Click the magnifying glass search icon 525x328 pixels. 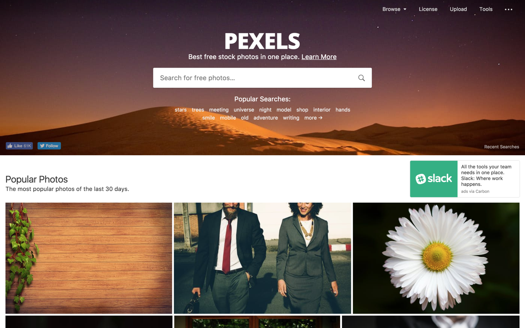361,78
